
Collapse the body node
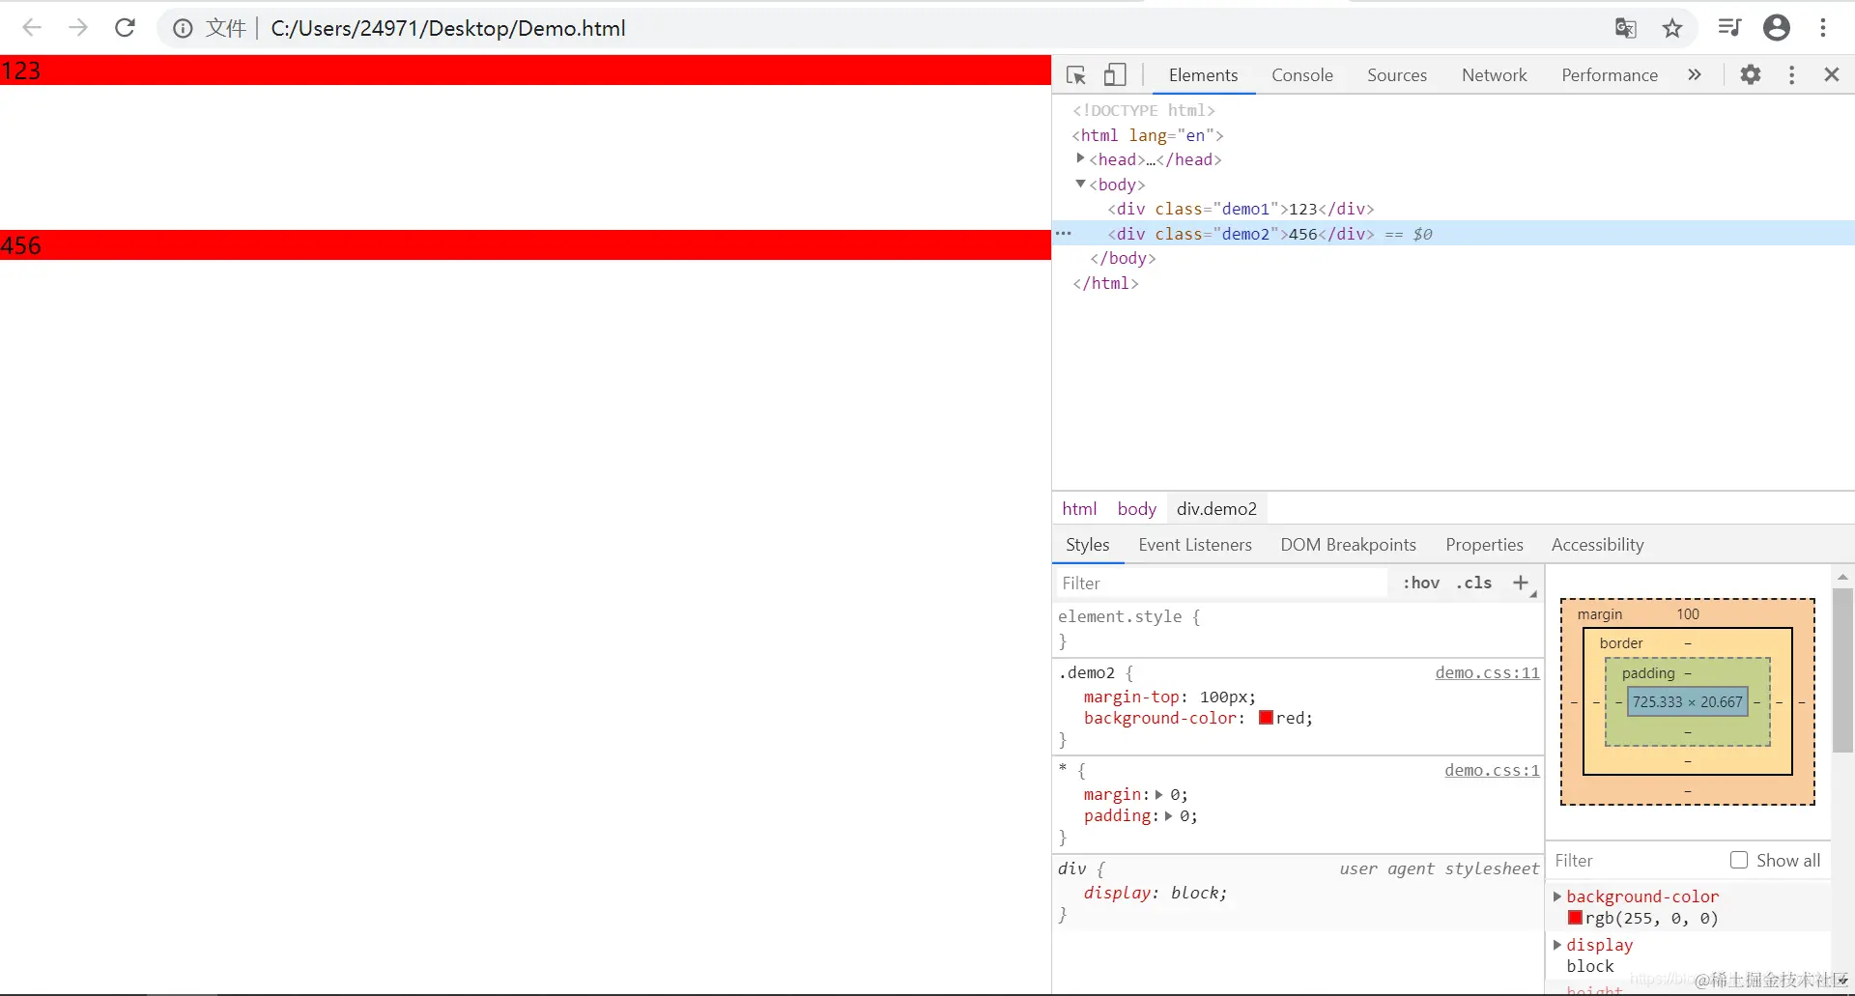click(1080, 184)
